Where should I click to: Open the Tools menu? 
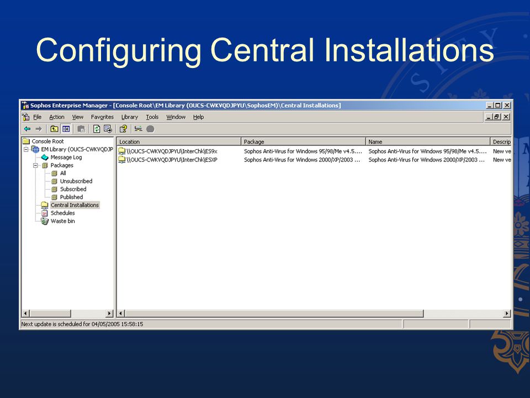pos(152,117)
